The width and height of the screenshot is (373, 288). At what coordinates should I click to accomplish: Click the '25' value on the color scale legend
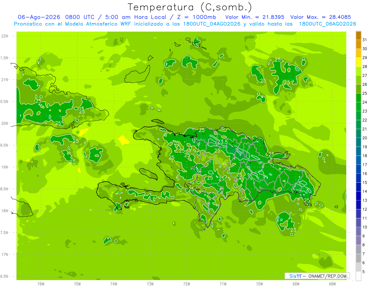coord(365,93)
